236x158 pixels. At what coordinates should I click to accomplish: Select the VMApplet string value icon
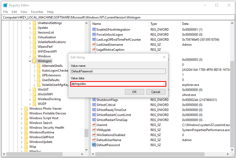(x=94, y=130)
